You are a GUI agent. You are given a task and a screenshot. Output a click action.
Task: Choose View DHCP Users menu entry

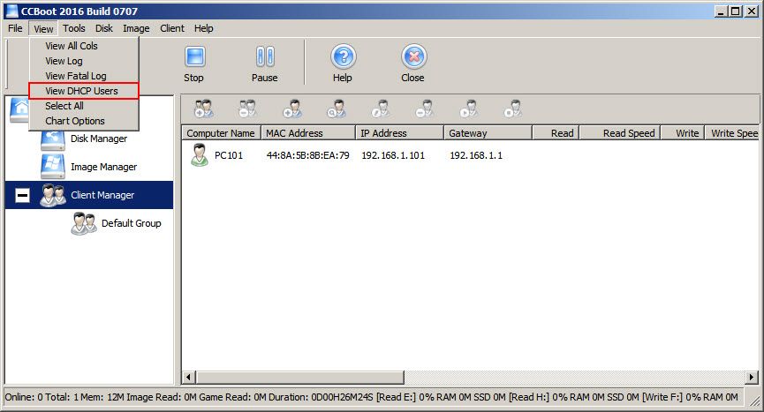tap(84, 91)
